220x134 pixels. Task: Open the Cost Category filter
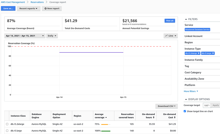pos(193,73)
